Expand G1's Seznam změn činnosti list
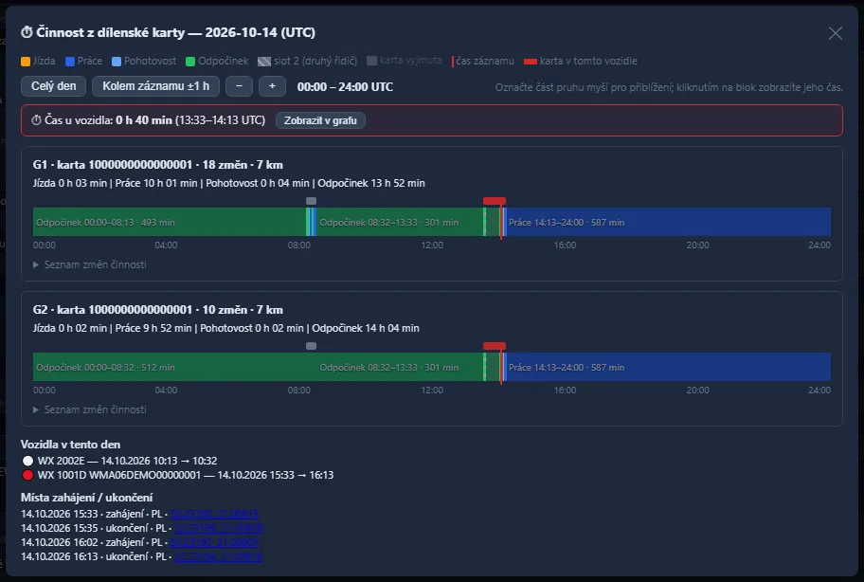Viewport: 864px width, 582px height. [90, 264]
